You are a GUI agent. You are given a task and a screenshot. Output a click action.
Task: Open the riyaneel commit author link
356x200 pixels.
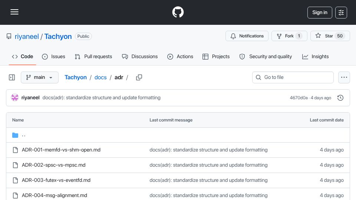tap(30, 97)
